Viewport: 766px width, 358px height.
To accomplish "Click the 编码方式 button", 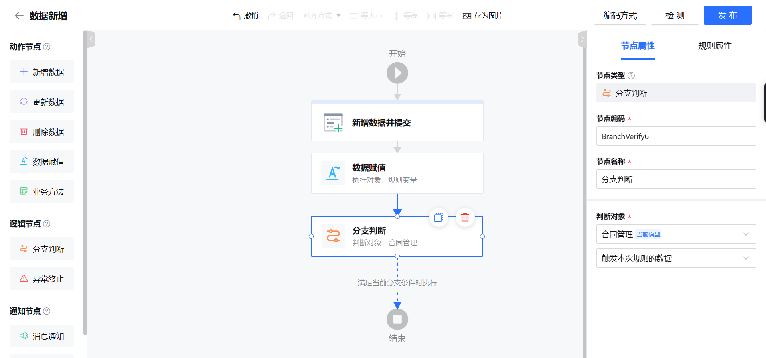I will point(620,15).
